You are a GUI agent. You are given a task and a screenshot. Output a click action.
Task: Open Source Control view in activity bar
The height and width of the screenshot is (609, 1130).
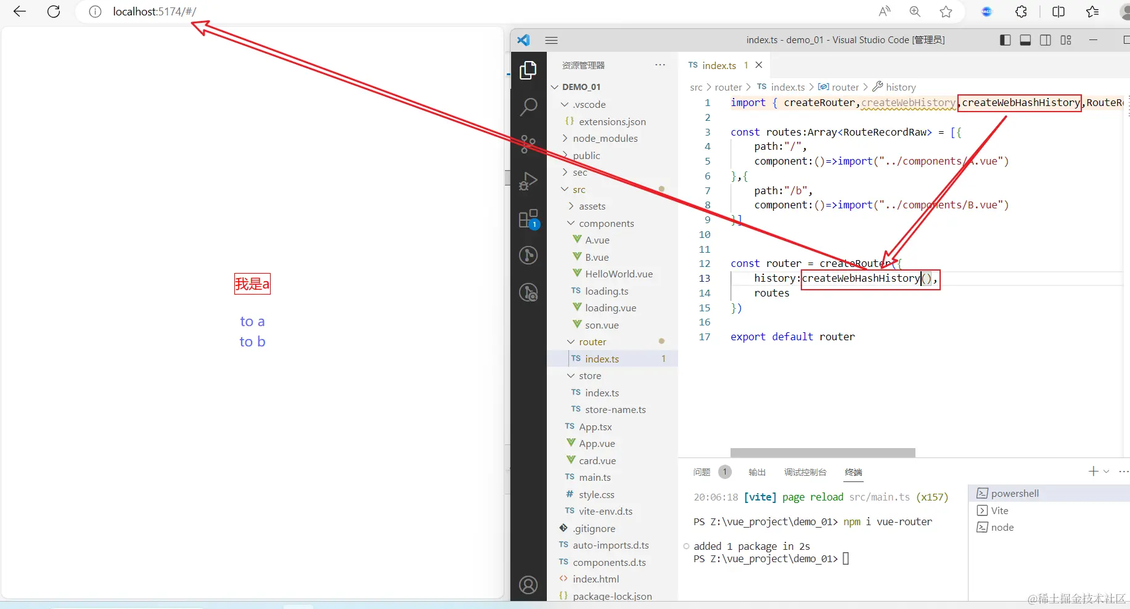click(x=528, y=144)
